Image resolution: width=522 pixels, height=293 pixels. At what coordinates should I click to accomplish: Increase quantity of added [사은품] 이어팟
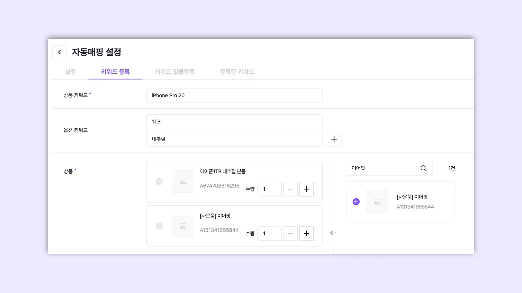pyautogui.click(x=306, y=233)
